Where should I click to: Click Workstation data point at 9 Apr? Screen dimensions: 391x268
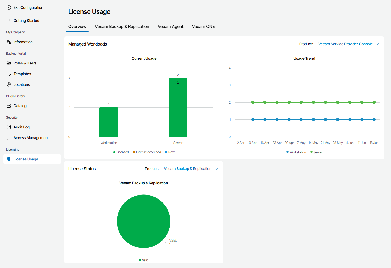point(253,120)
